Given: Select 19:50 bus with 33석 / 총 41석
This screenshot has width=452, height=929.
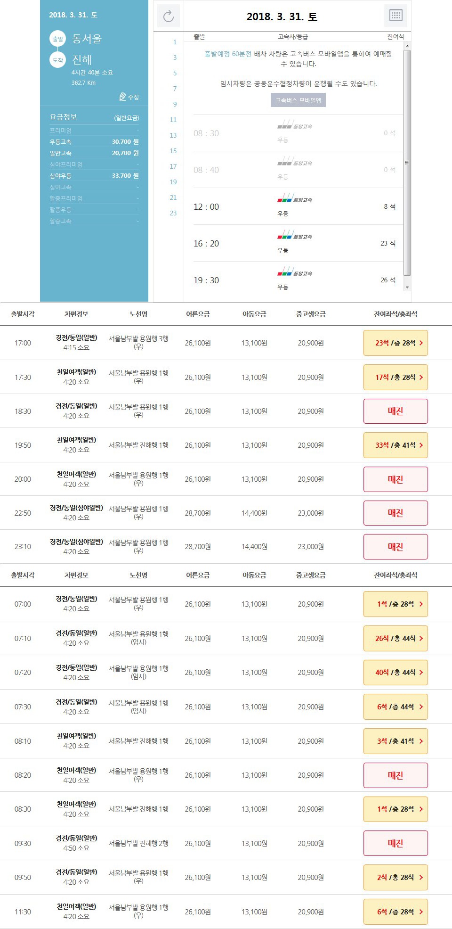Looking at the screenshot, I should [x=395, y=445].
